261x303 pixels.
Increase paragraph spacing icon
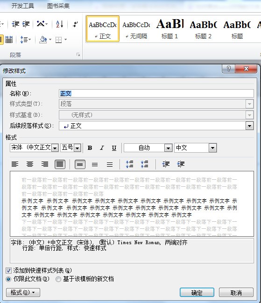(x=129, y=164)
